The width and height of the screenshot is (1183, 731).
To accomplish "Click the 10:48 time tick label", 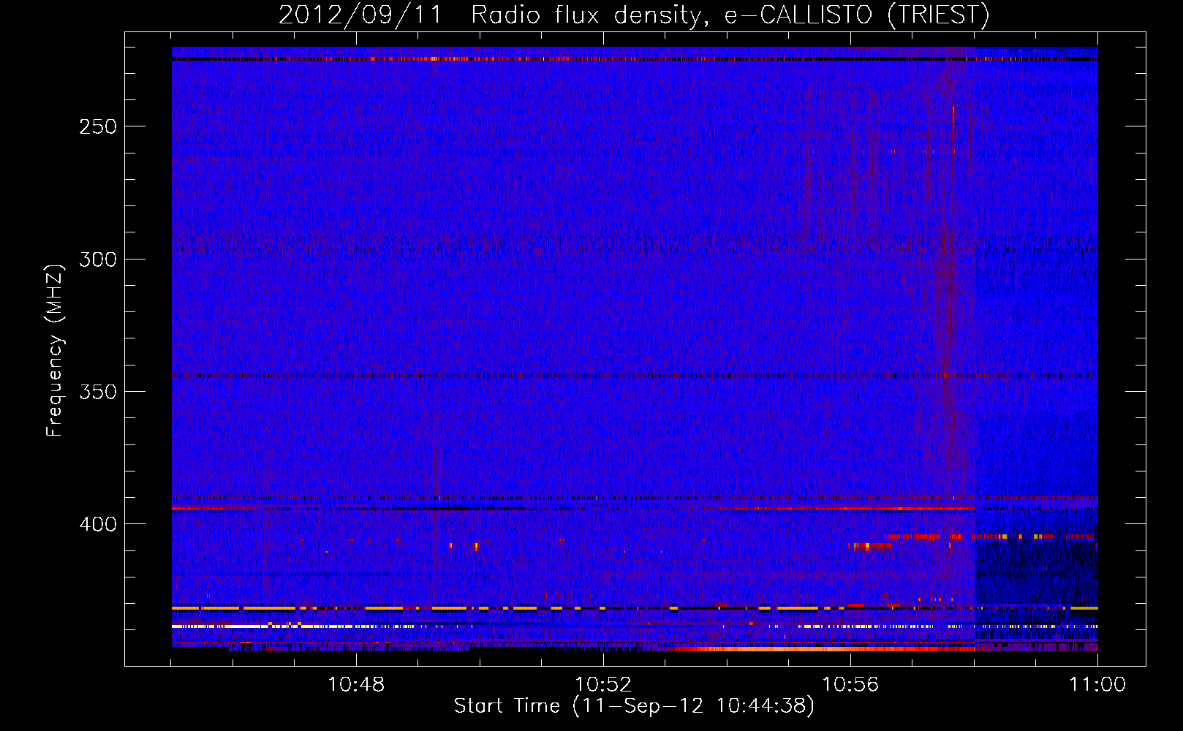I will (x=356, y=685).
